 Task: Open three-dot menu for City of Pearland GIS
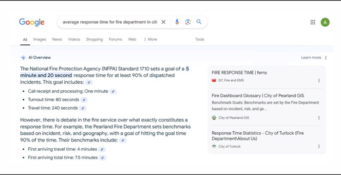[319, 118]
